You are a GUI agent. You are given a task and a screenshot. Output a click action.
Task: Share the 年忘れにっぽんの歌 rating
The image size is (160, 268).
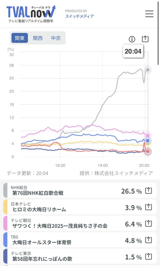[x=149, y=256]
